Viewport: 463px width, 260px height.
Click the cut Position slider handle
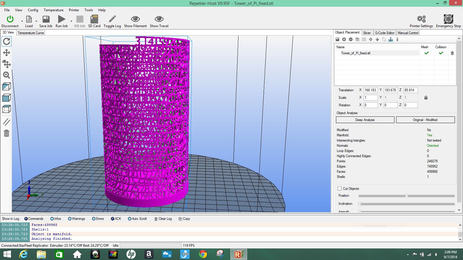tap(407, 196)
